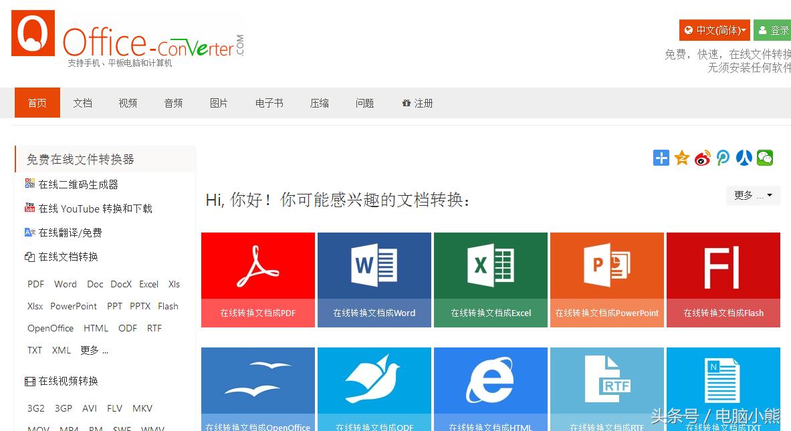Viewport: 791px width, 431px height.
Task: Open the 更多 dropdown menu
Action: (x=753, y=195)
